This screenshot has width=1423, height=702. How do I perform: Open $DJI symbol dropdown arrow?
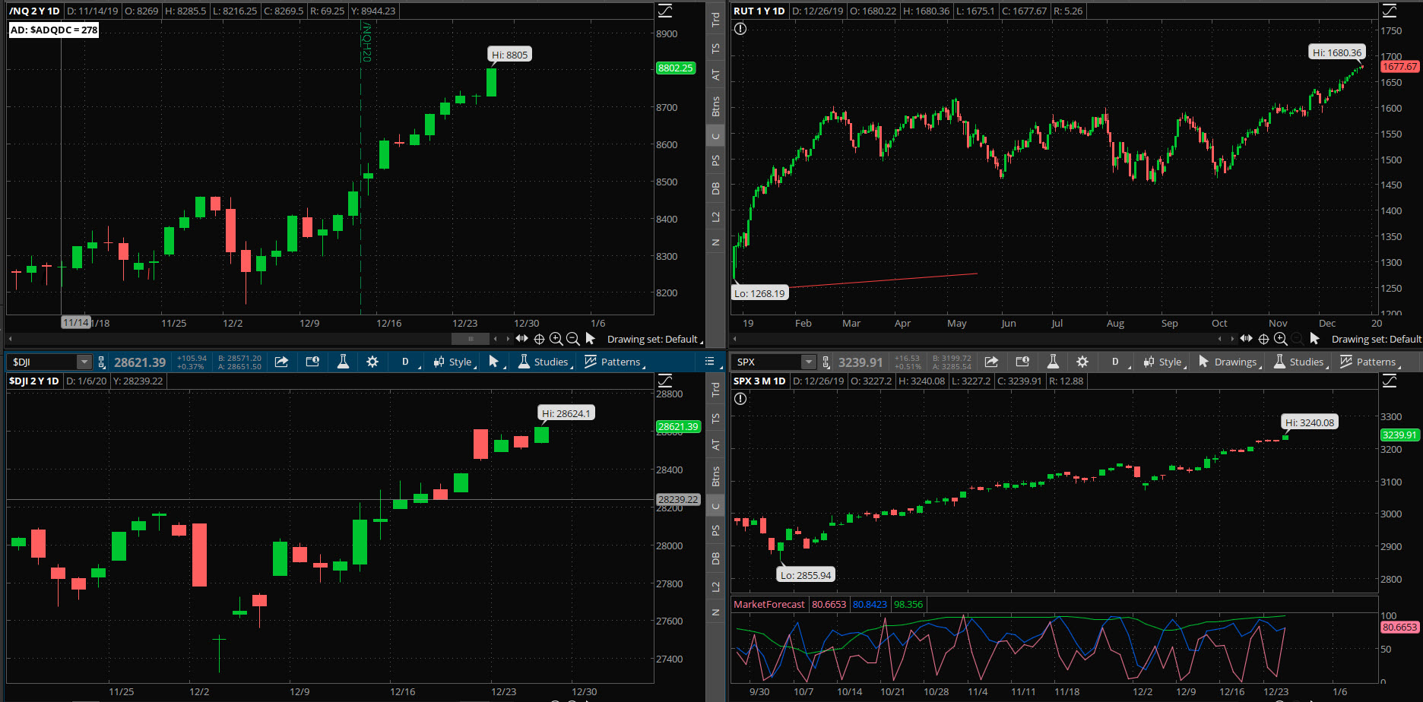click(84, 362)
